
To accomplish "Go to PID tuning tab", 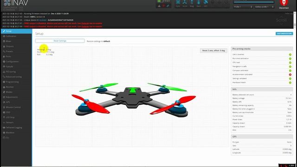I will click(x=16, y=72).
